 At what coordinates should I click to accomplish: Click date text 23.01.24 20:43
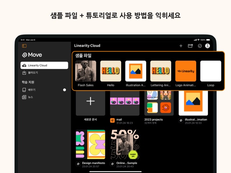coord(125,167)
